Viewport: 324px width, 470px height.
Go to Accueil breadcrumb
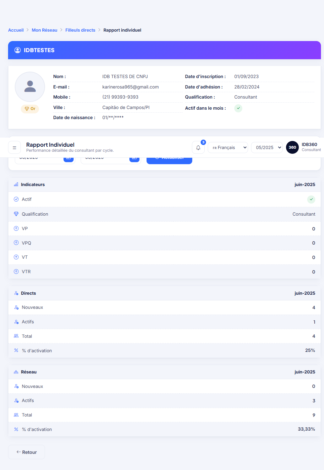(x=16, y=30)
